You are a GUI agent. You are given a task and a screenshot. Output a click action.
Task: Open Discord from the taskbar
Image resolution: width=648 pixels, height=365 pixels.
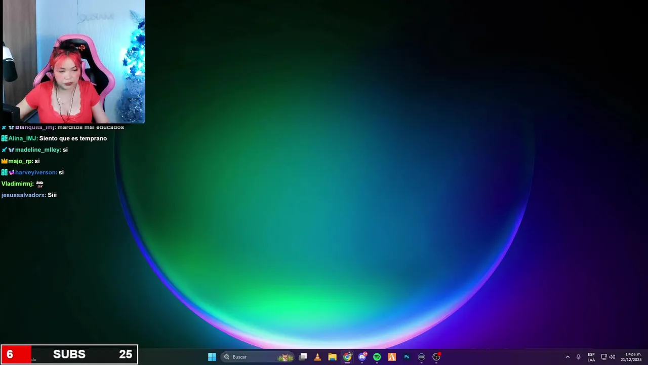(362, 357)
